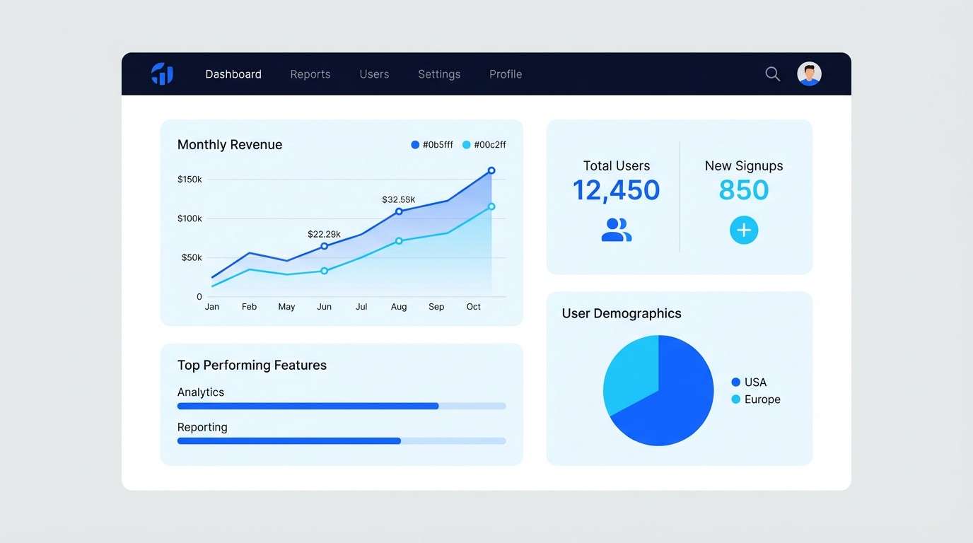Open the search icon
Image resolution: width=973 pixels, height=543 pixels.
click(x=772, y=74)
